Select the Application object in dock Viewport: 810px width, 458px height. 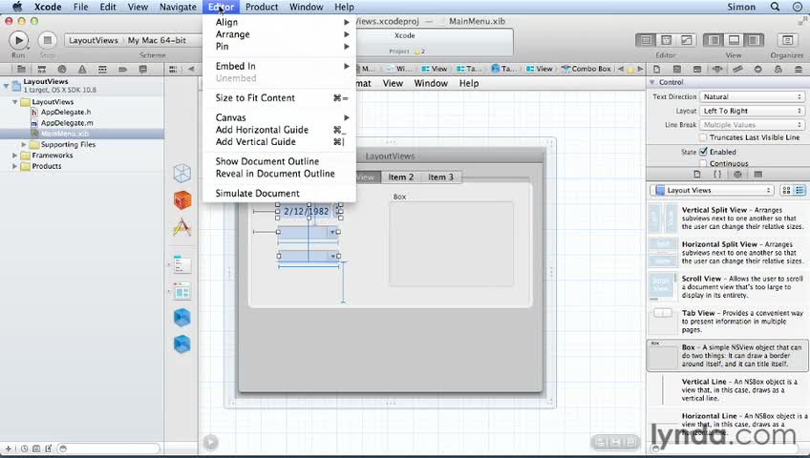click(181, 227)
